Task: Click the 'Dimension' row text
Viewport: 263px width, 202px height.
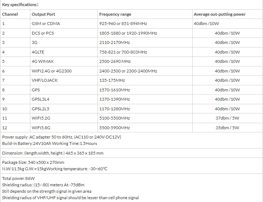Action: [x=53, y=153]
